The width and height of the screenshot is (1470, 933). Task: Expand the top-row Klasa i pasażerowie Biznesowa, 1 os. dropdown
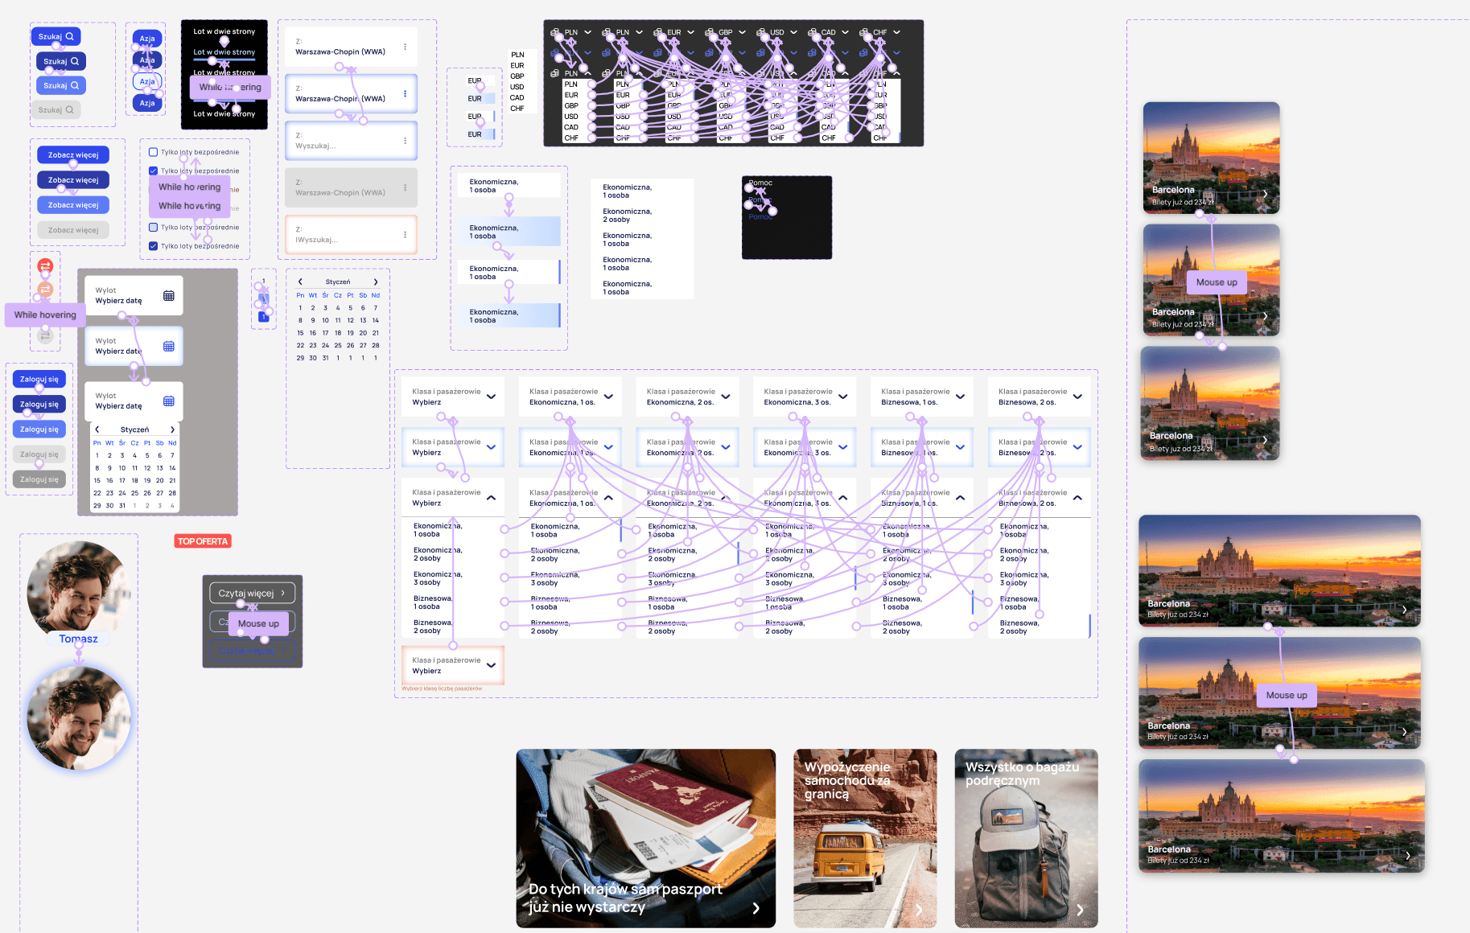961,397
